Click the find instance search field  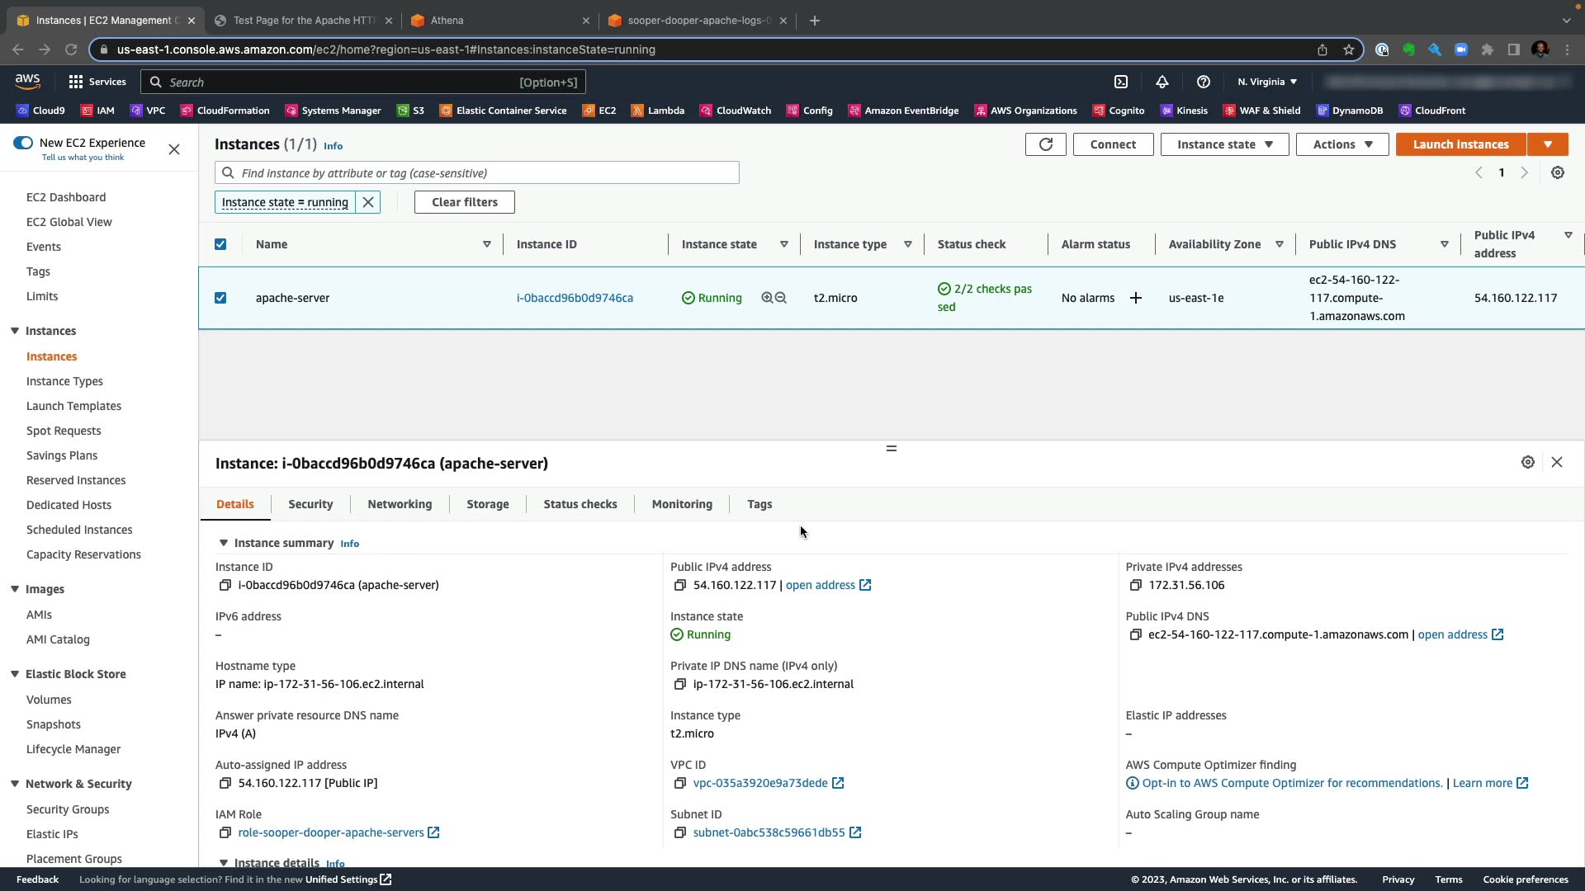(487, 172)
